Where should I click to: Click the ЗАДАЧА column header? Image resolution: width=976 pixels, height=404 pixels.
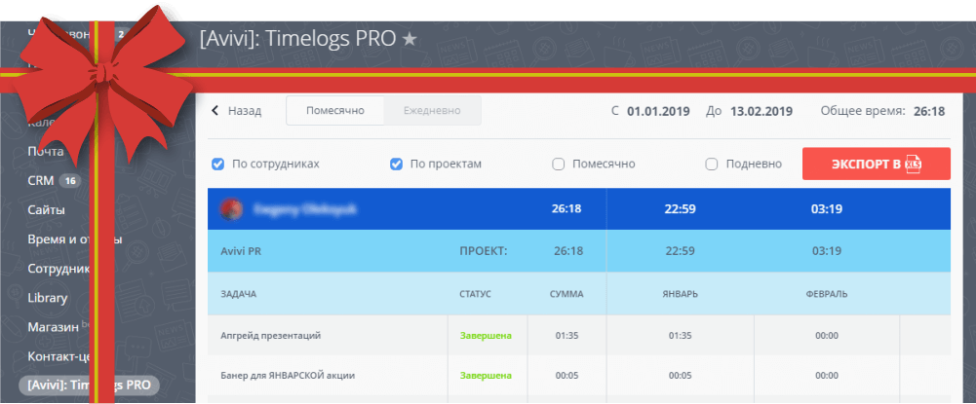pyautogui.click(x=239, y=294)
